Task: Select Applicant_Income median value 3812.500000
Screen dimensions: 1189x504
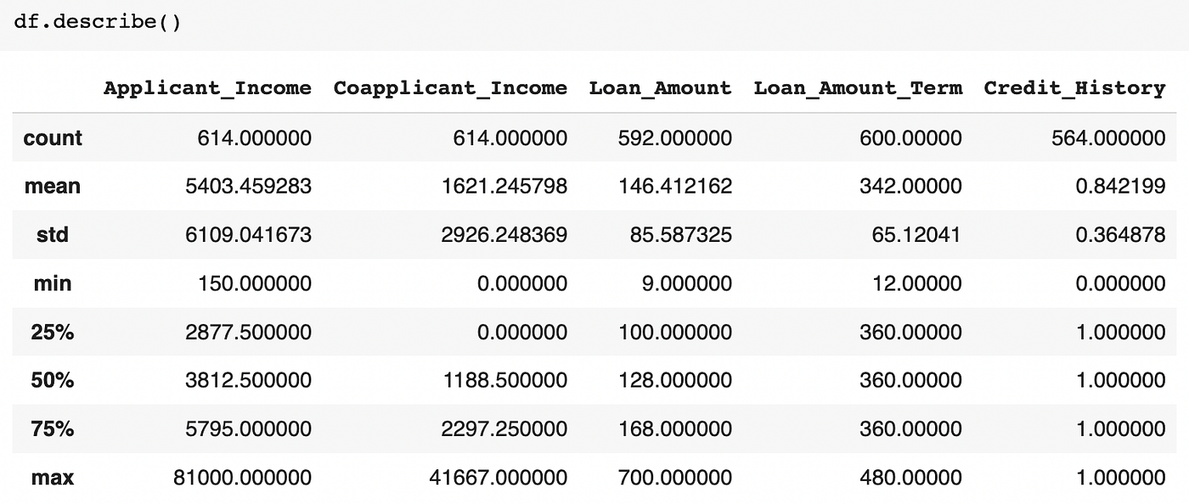Action: 248,380
